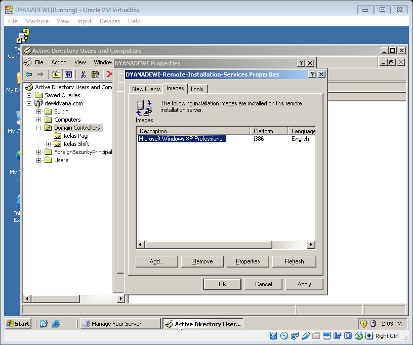
Task: Expand the ForeignSecurityPrincipals node
Action: coord(38,152)
